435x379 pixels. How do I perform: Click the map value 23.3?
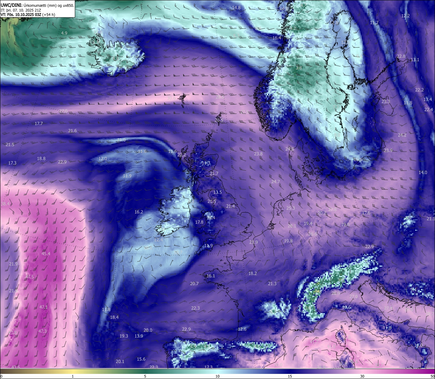coord(386,101)
